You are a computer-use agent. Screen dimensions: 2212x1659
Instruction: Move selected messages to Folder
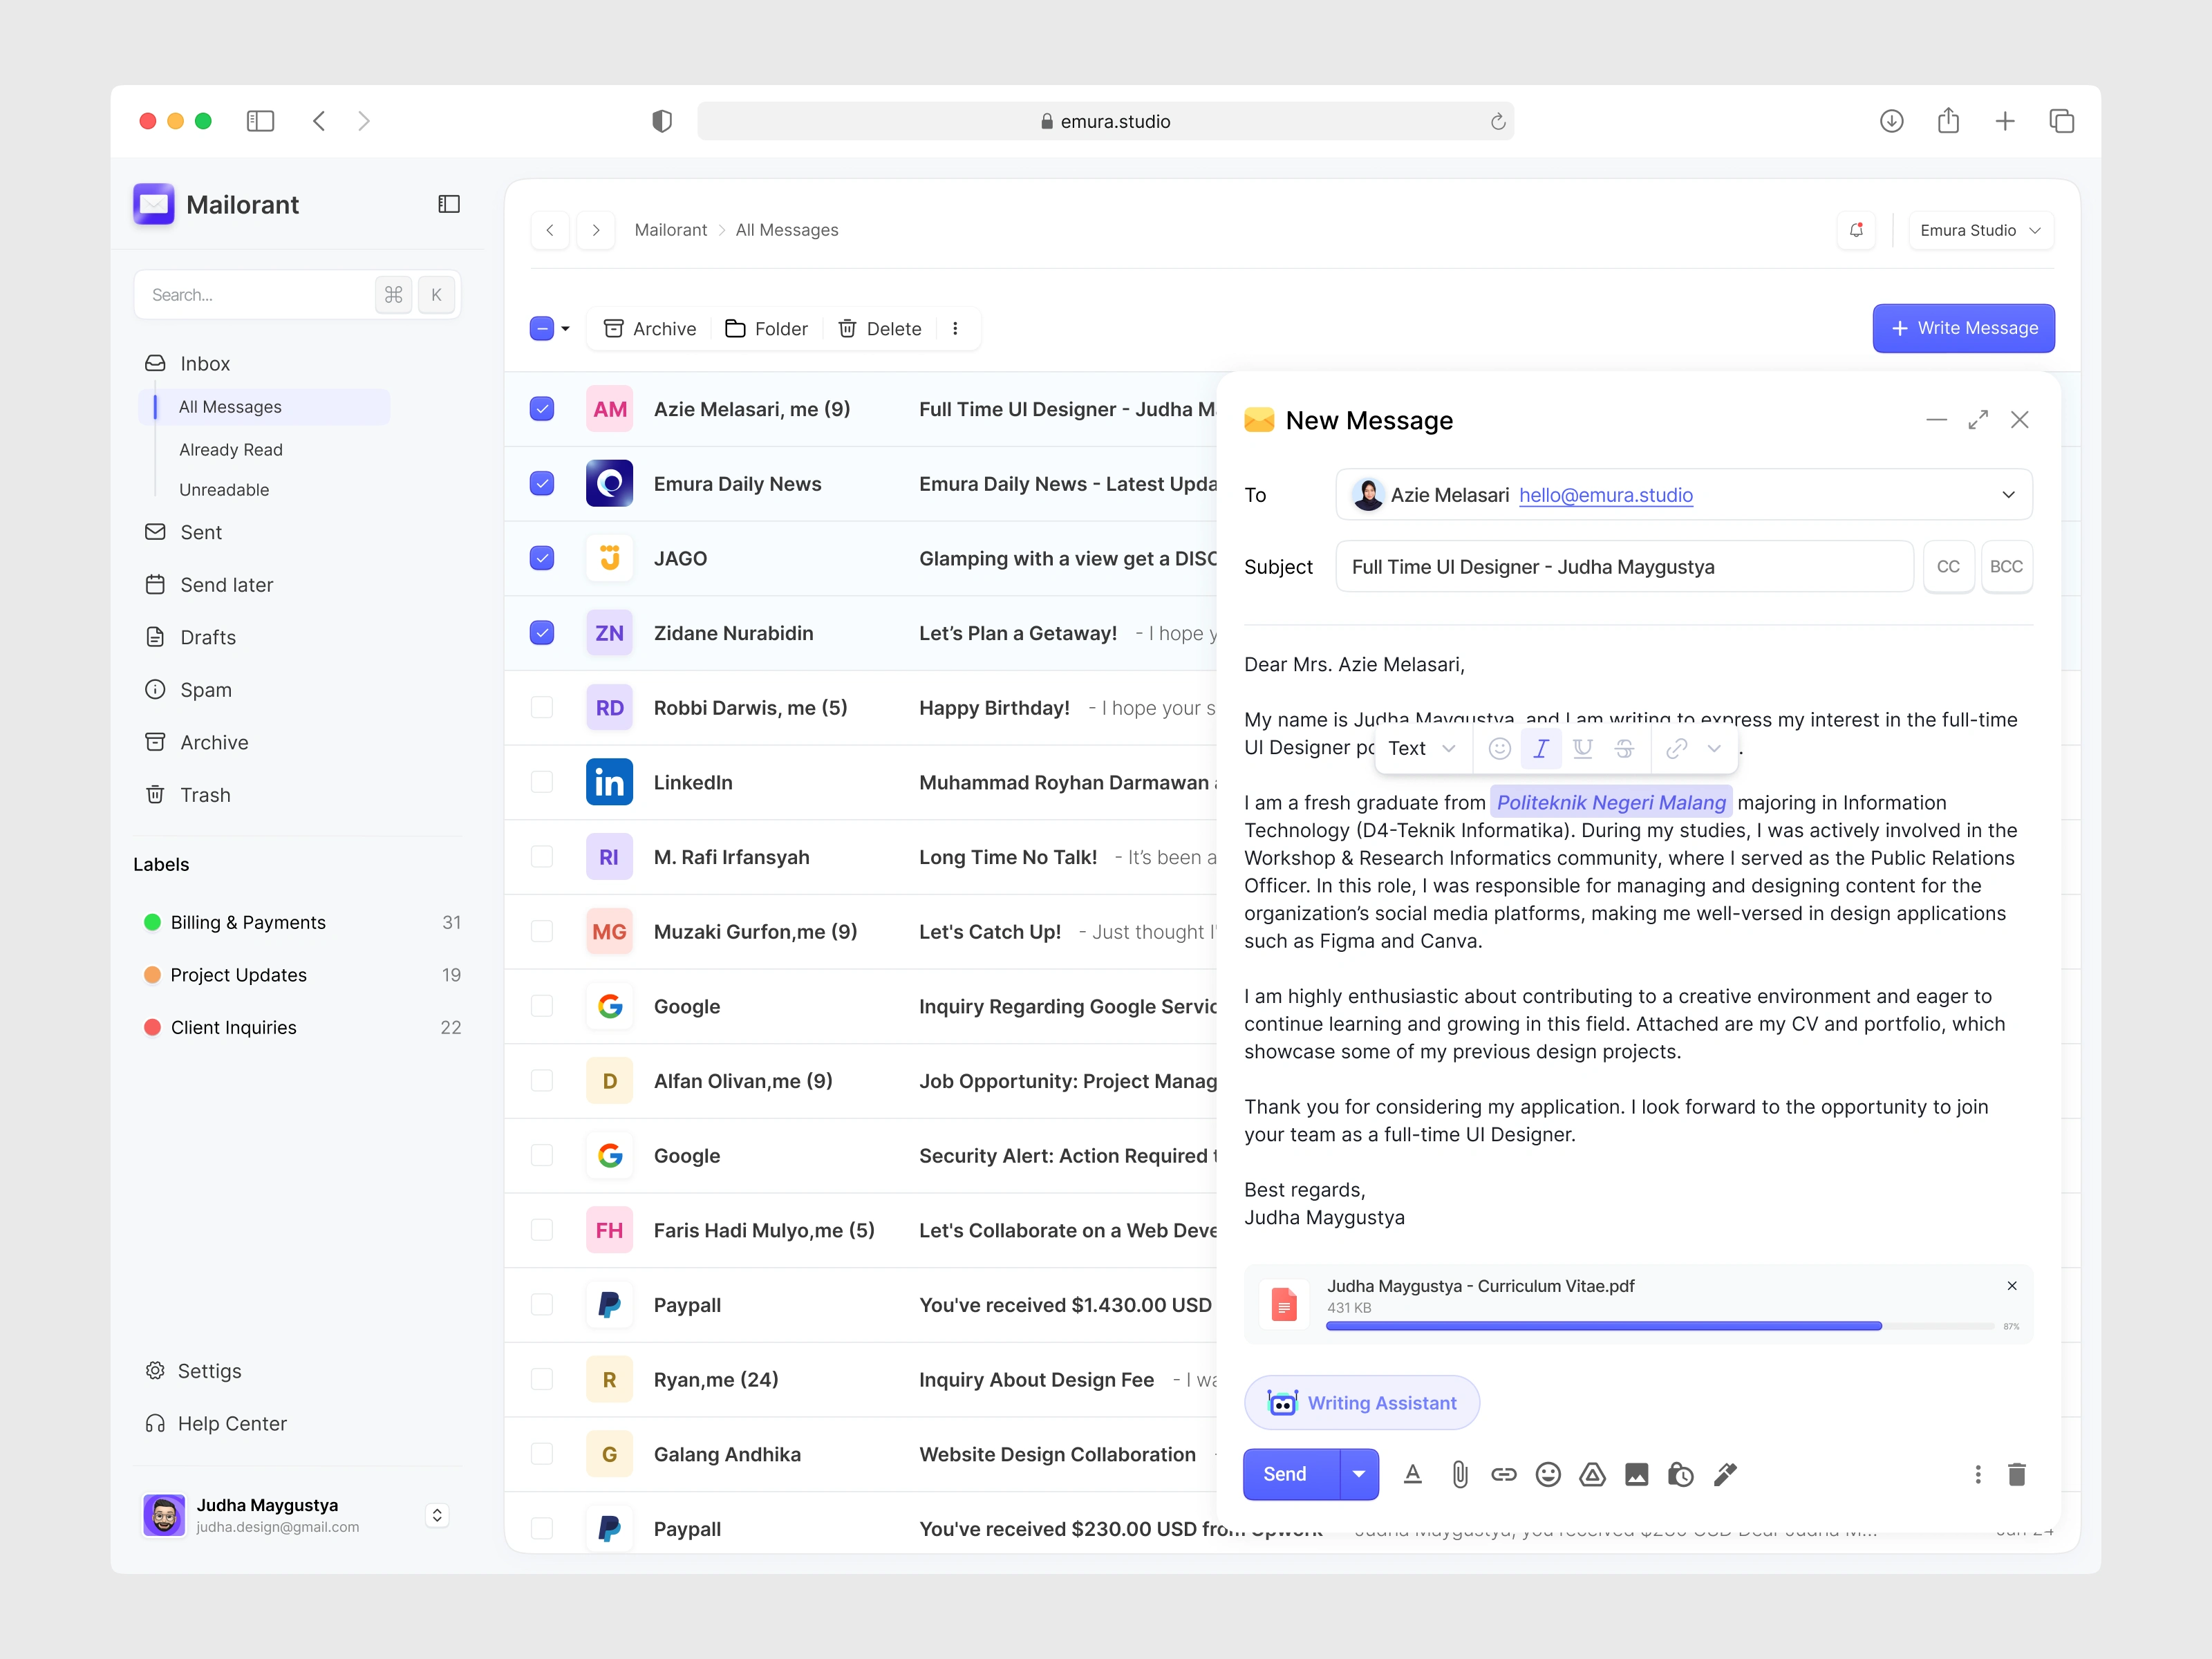[x=767, y=328]
